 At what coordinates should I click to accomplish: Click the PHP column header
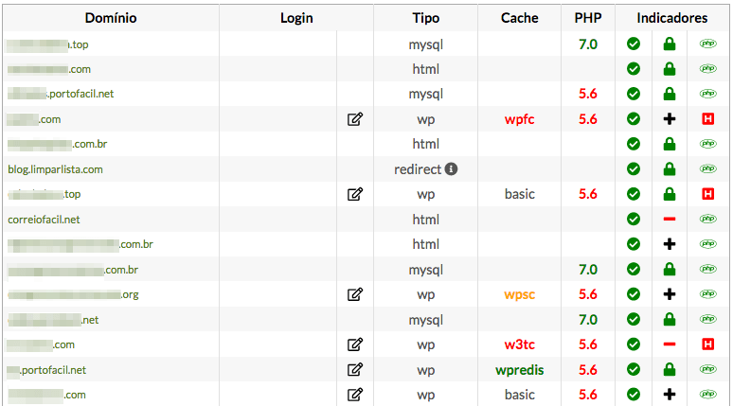point(588,18)
